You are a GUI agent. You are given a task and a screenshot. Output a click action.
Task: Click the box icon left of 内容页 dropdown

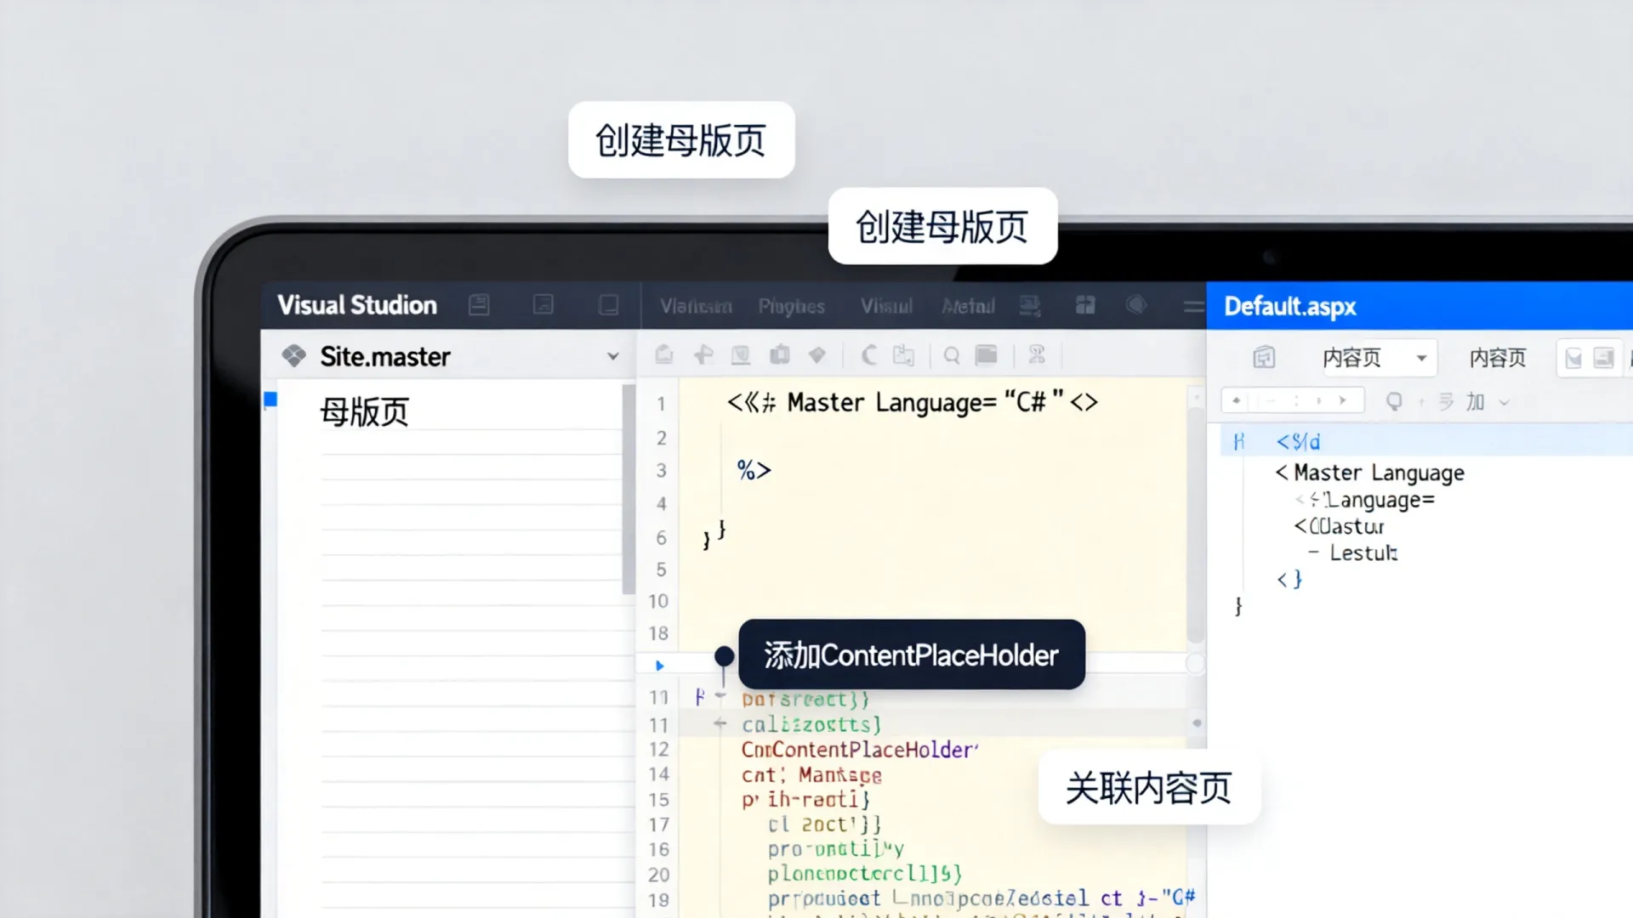tap(1264, 357)
